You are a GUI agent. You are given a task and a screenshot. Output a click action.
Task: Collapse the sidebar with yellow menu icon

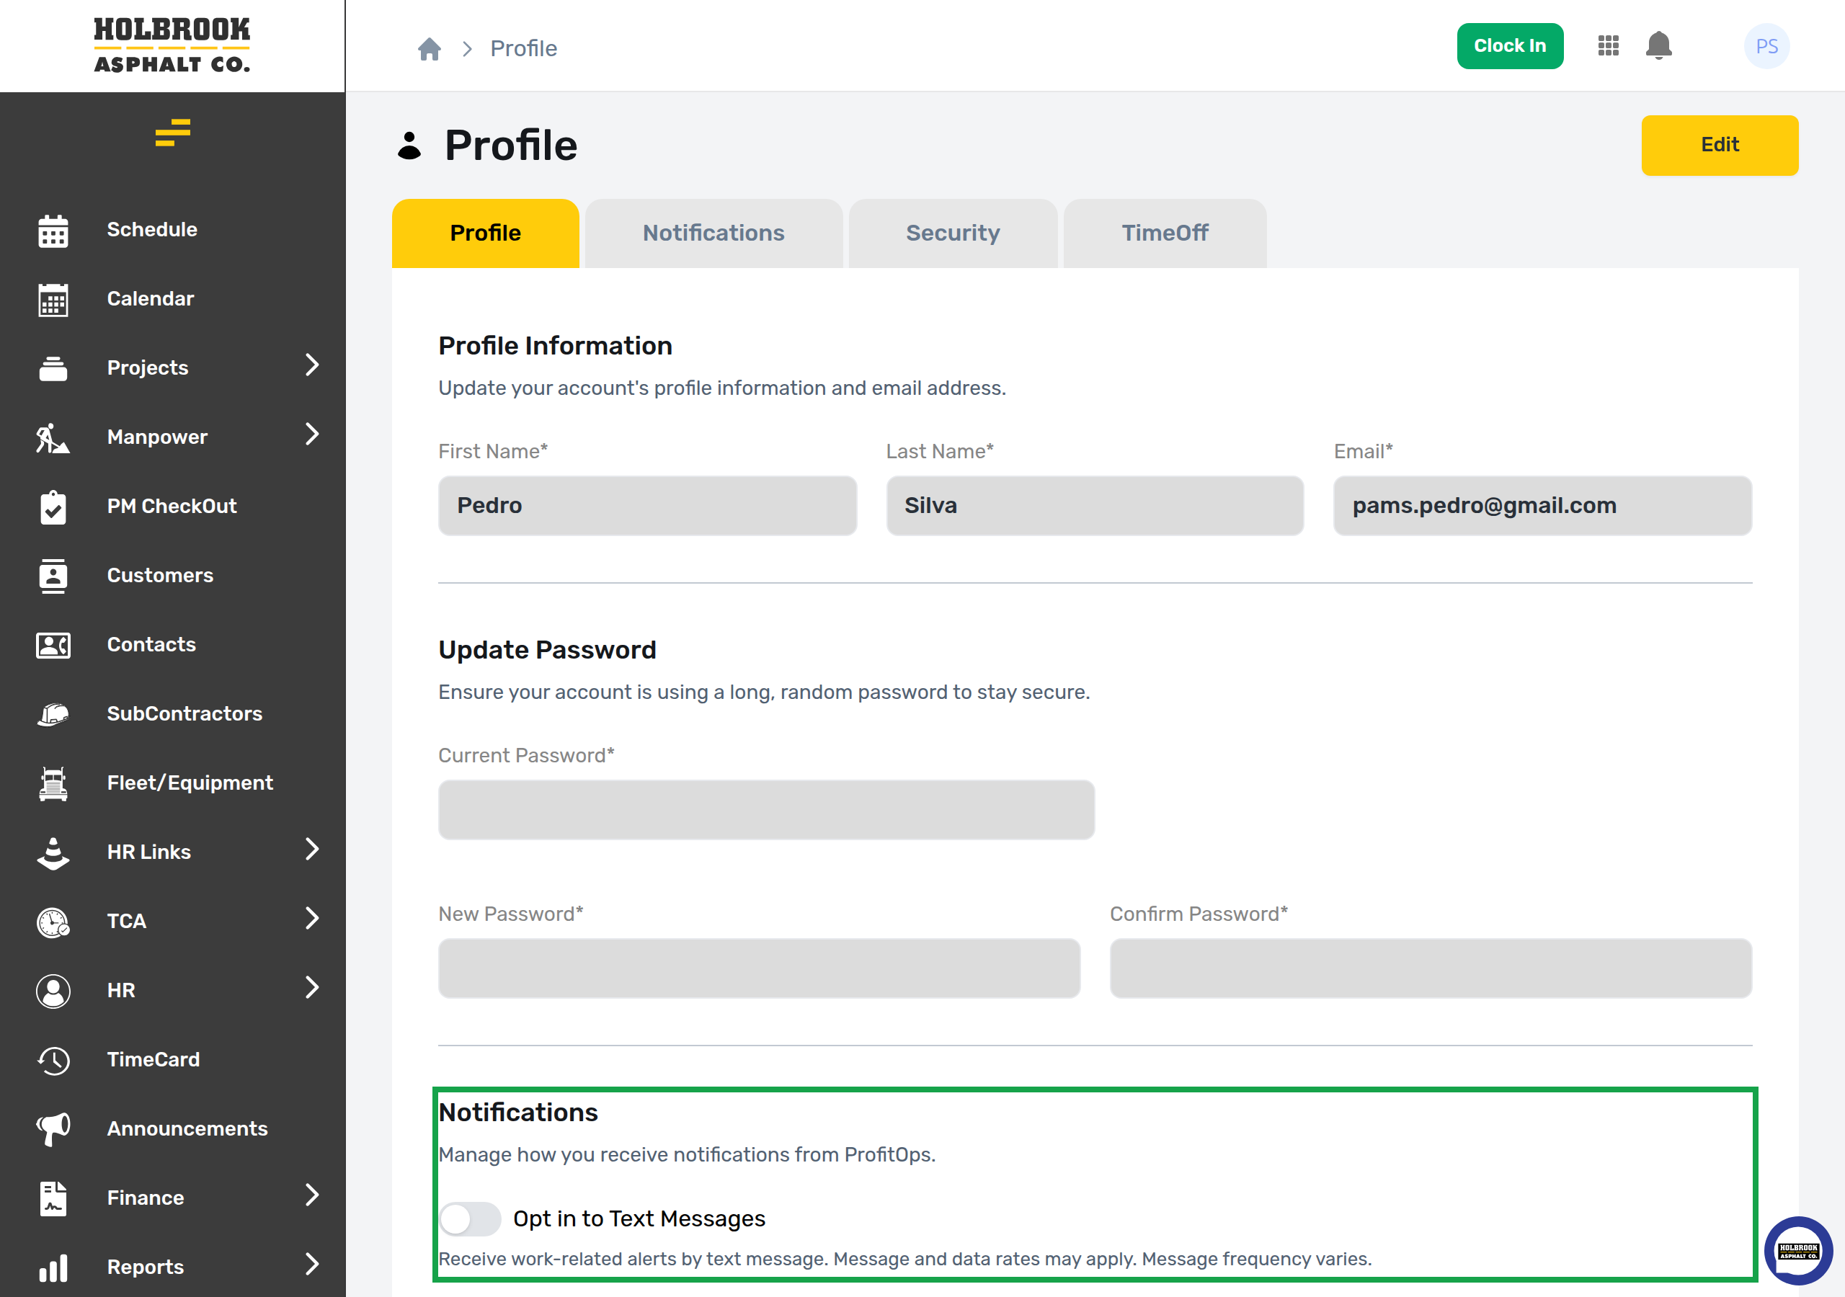pyautogui.click(x=173, y=133)
